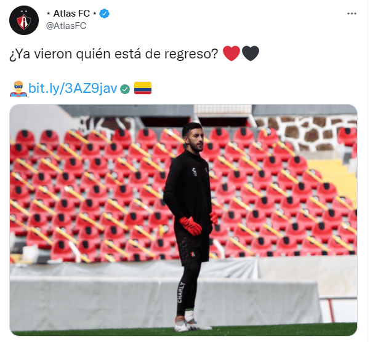
Task: Open the @AtlasFC handle link
Action: pyautogui.click(x=66, y=26)
